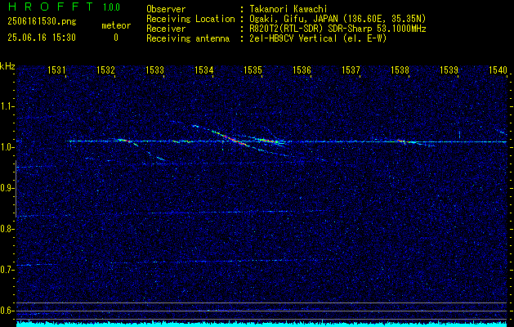Click time marker 1540
Image resolution: width=514 pixels, height=327 pixels.
click(x=498, y=69)
